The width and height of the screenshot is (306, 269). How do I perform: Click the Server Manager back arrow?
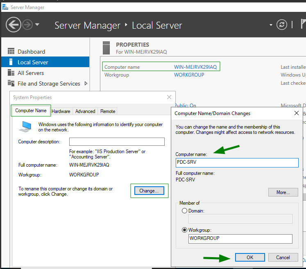(x=13, y=25)
